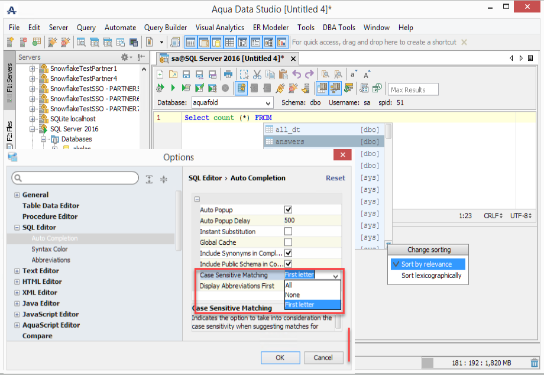The height and width of the screenshot is (375, 544).
Task: Uncheck the Auto Popup checkbox
Action: coord(289,210)
